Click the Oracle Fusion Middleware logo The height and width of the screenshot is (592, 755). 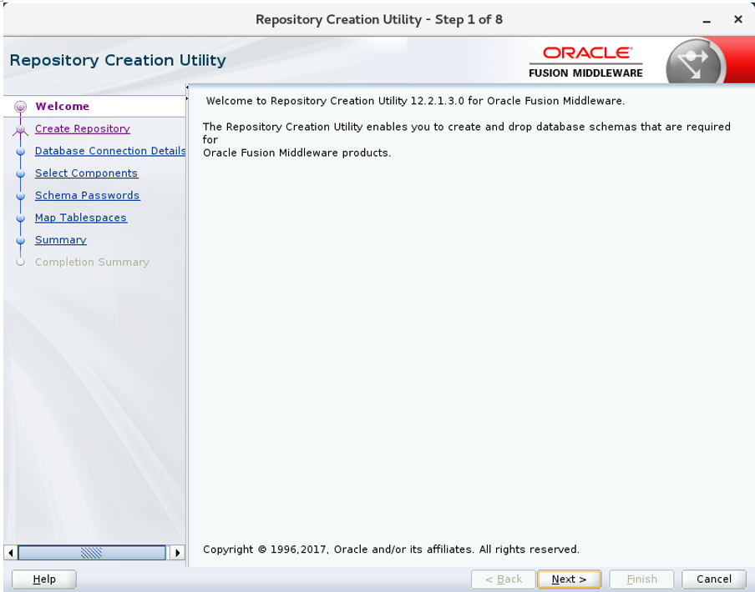pyautogui.click(x=586, y=62)
